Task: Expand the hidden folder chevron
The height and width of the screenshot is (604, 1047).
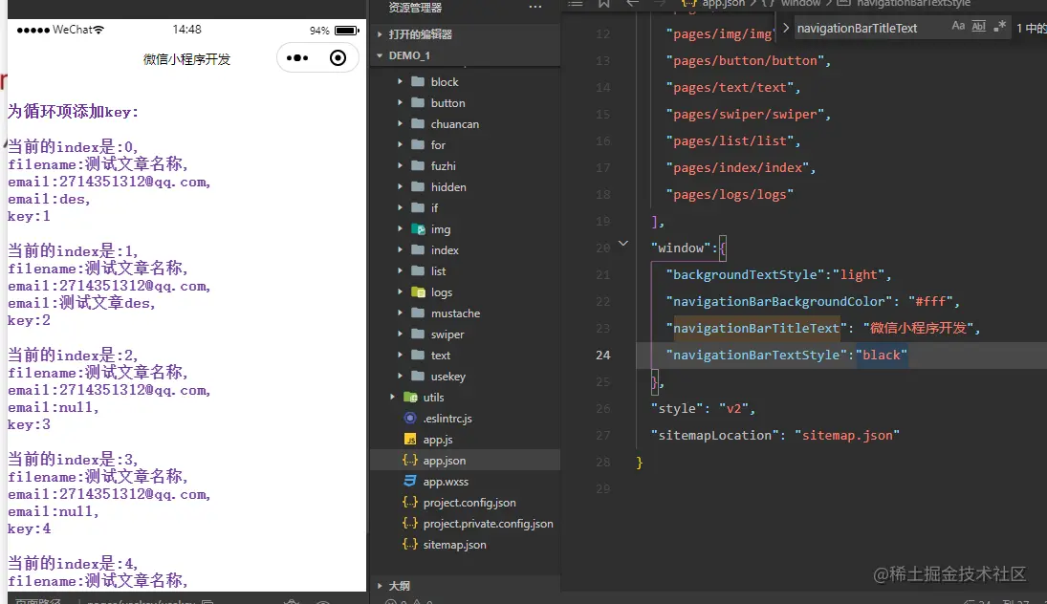Action: [400, 187]
